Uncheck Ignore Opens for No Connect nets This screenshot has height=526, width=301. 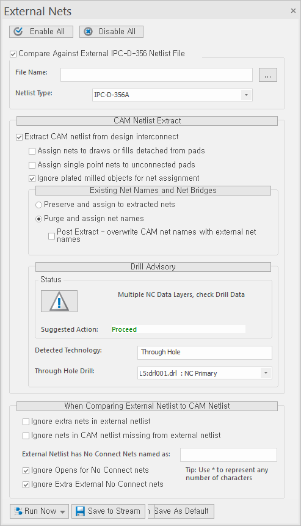[26, 470]
